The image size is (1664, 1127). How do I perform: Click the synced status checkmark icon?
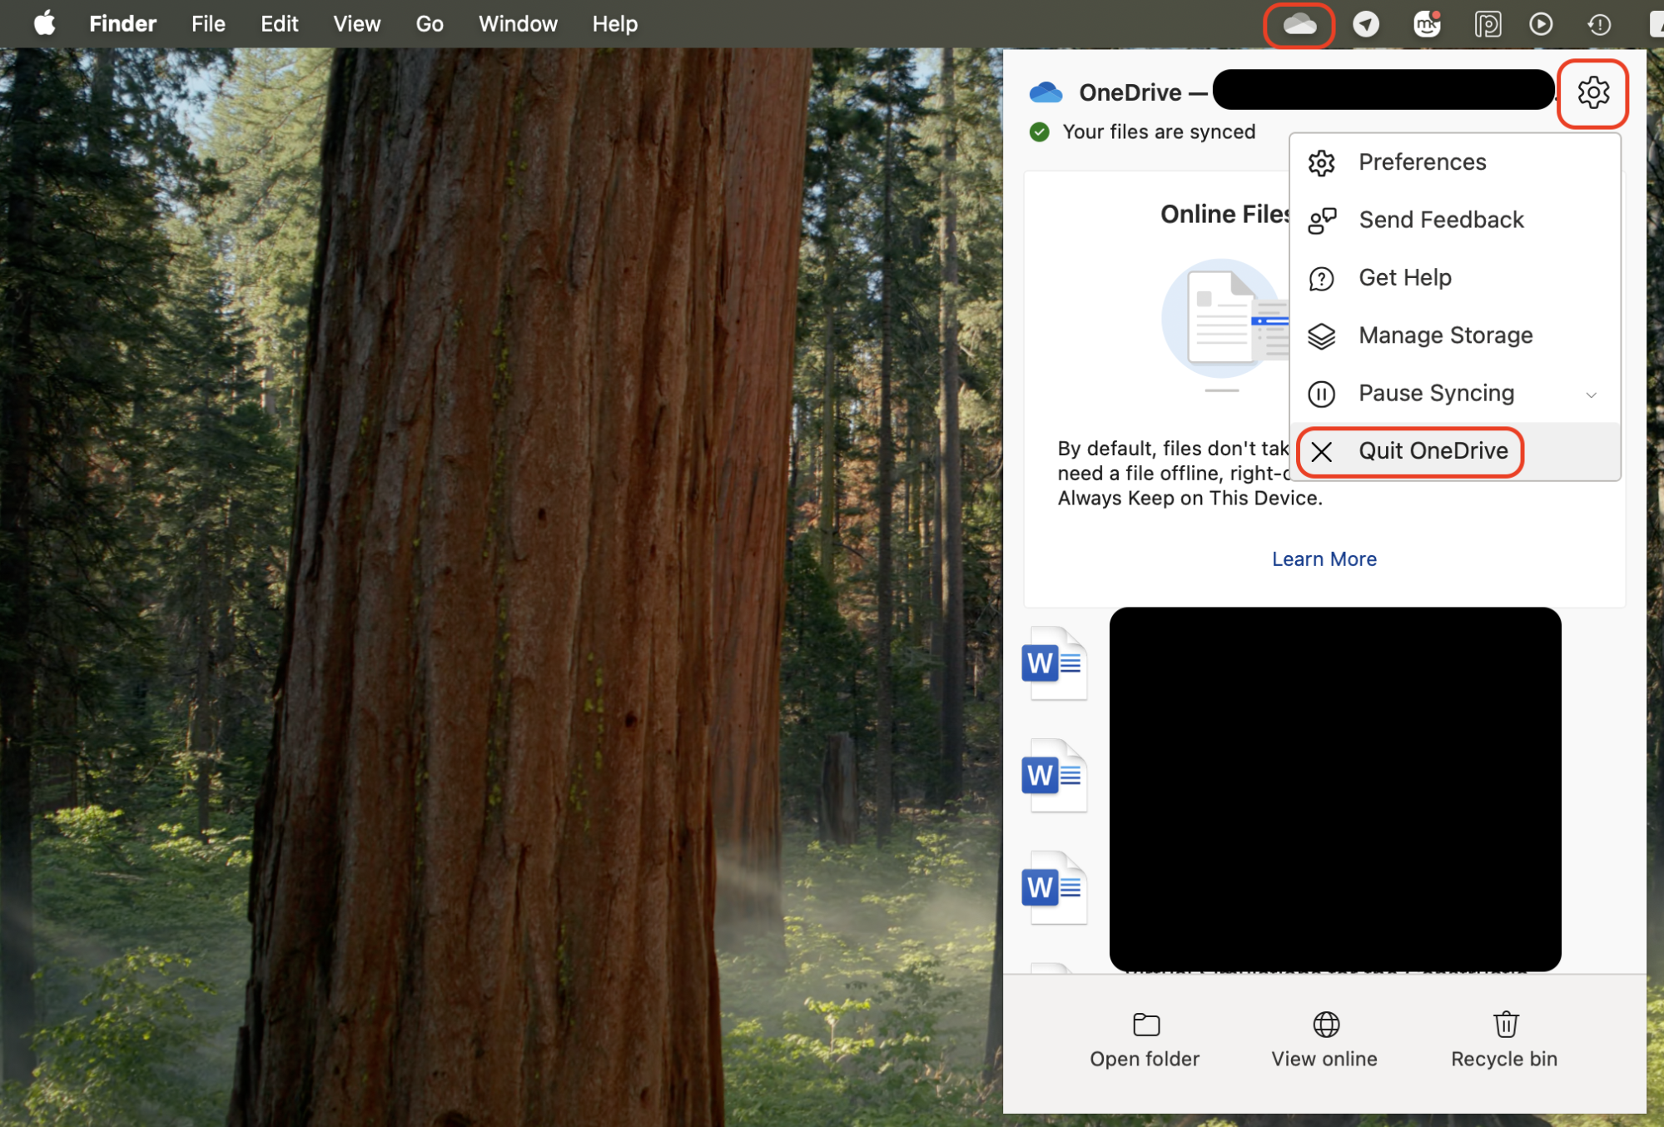(1040, 132)
